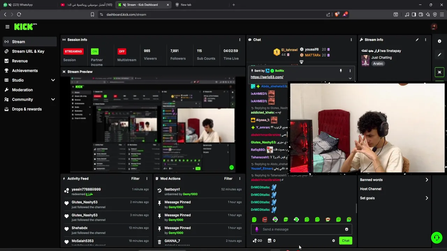Image resolution: width=447 pixels, height=251 pixels.
Task: Click the STREAMING session badge
Action: point(73,51)
